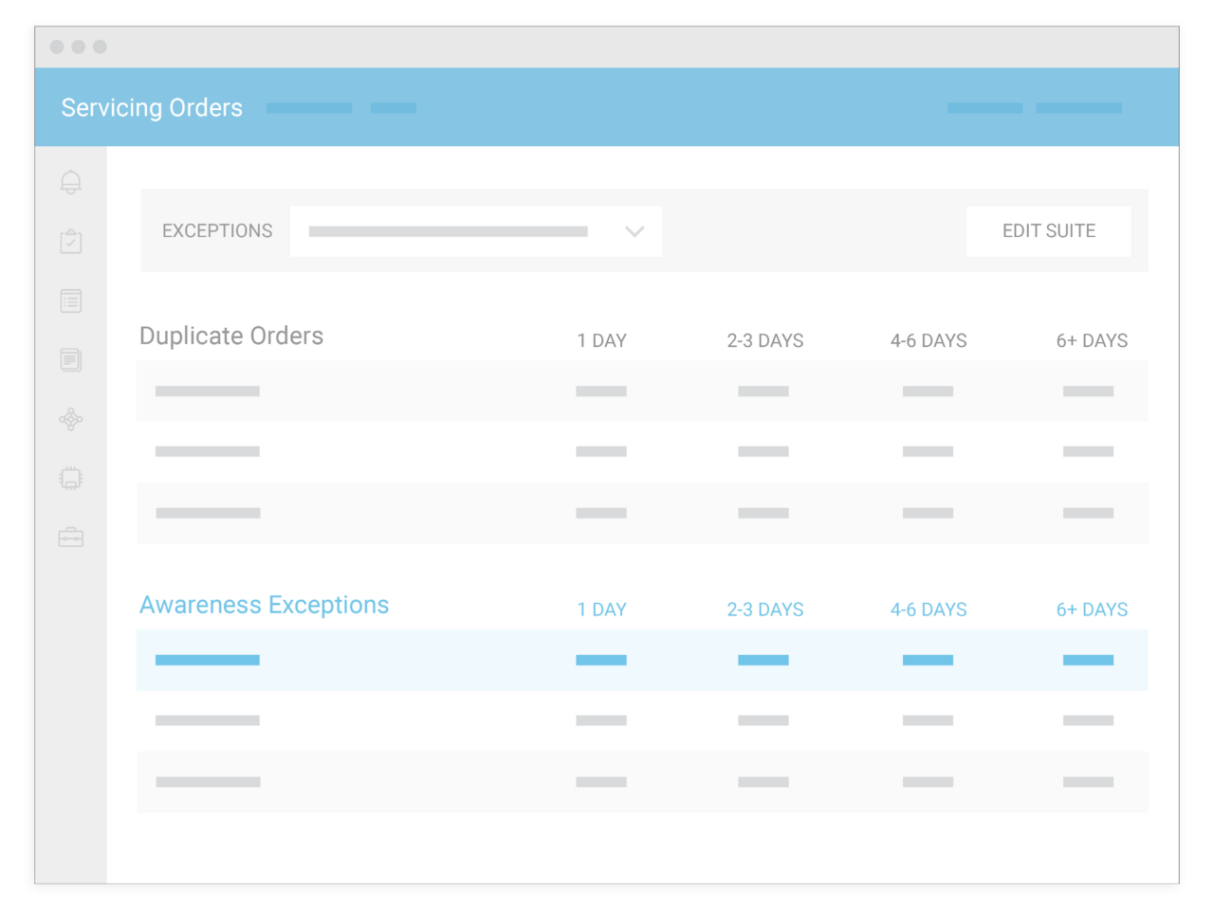Open the clipboard checklist icon in sidebar

tap(71, 241)
